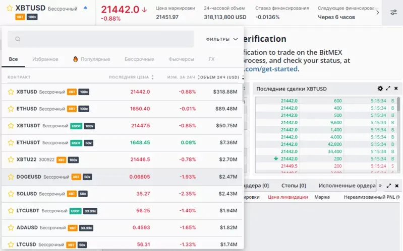Click the 42,800 trade size
The height and width of the screenshot is (251, 403).
tap(334, 144)
